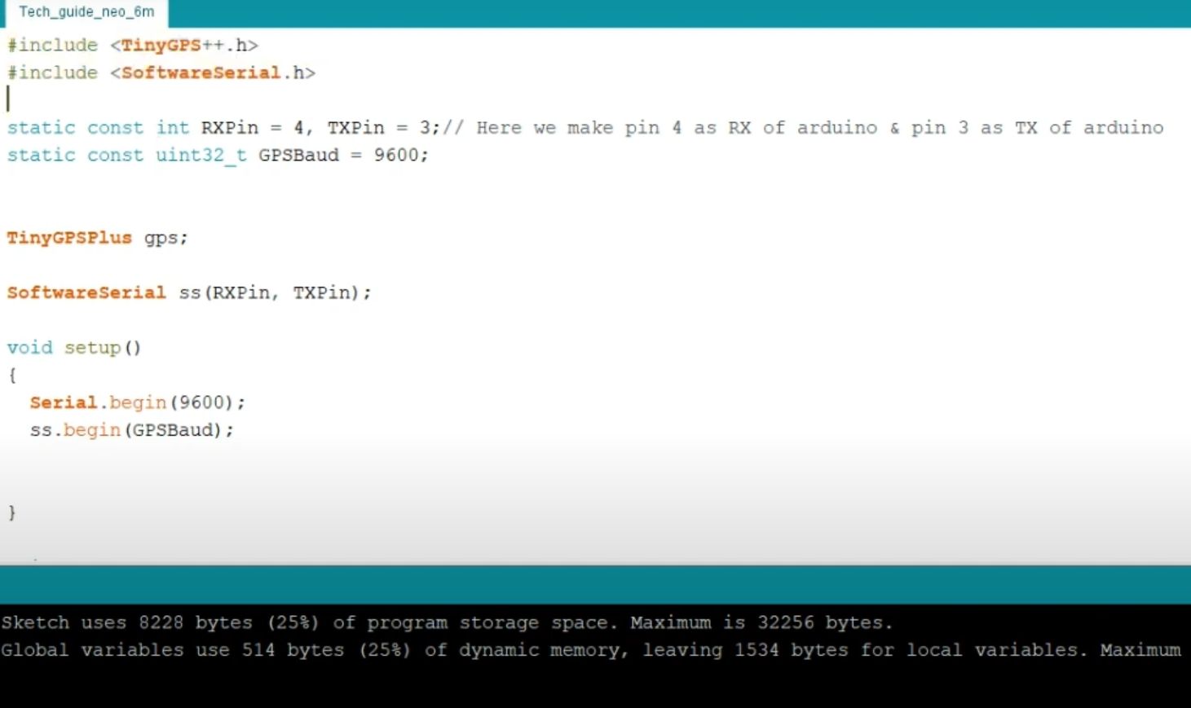Click the RXPin variable declaration
Screen dimensions: 1191x708
click(229, 127)
